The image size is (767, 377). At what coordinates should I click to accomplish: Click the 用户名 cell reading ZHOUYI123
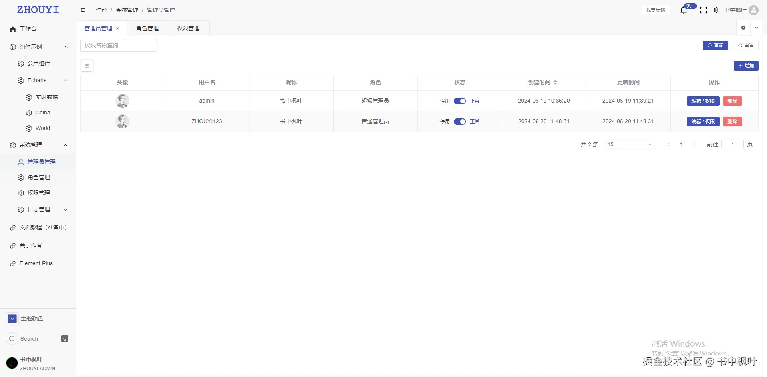(x=207, y=121)
